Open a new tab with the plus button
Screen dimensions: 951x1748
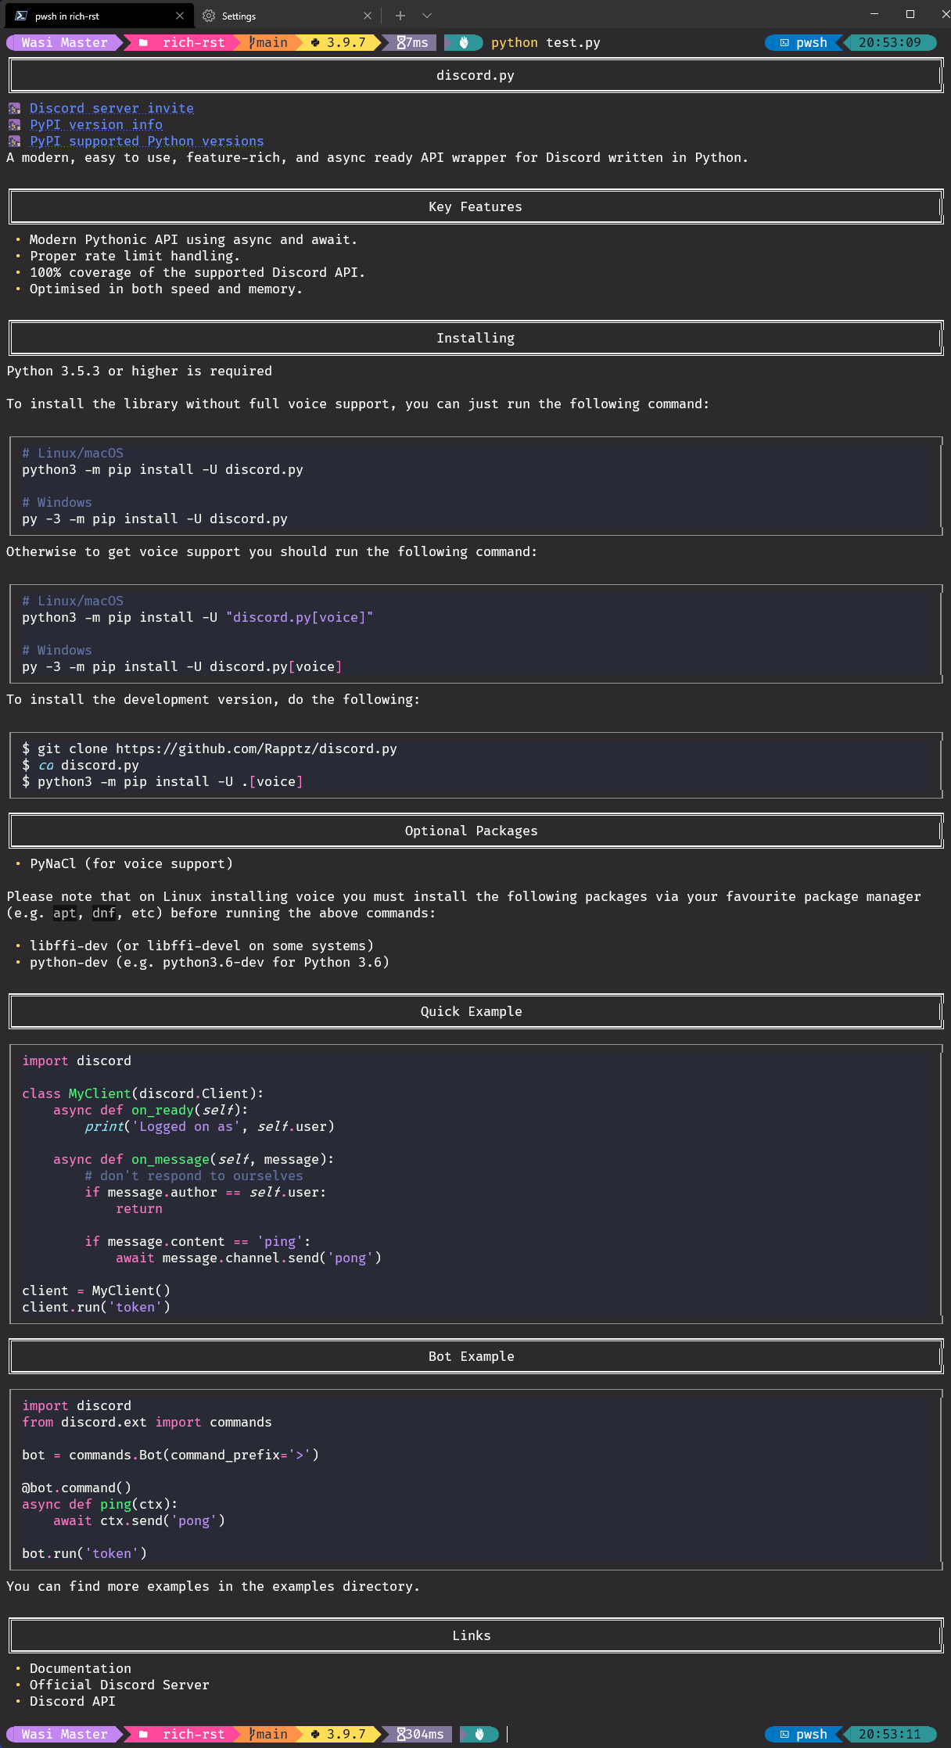tap(400, 15)
